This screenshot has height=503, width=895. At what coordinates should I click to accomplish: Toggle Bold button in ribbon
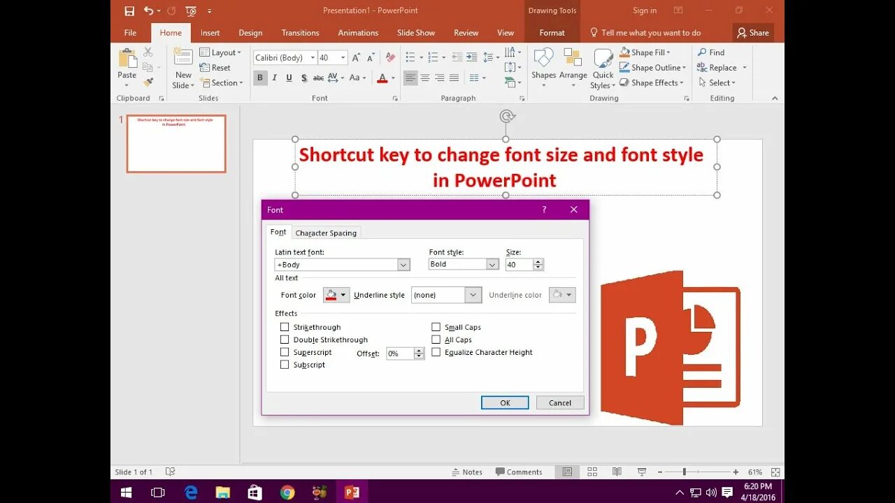point(260,78)
